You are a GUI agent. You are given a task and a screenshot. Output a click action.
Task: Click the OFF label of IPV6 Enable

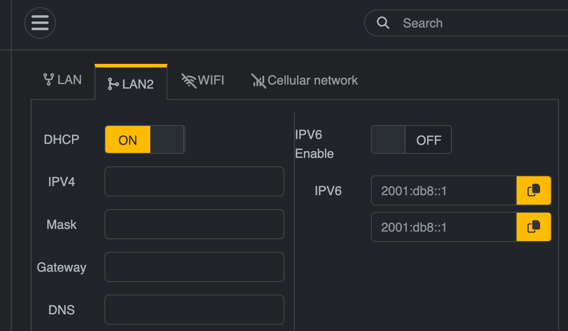point(428,140)
